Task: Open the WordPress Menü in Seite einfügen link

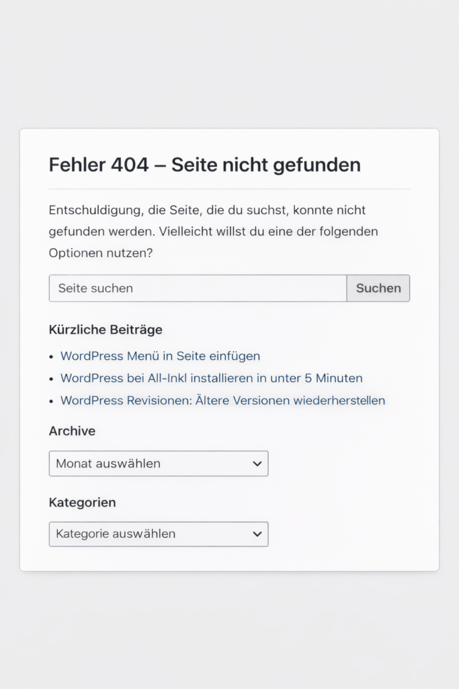Action: pos(160,355)
